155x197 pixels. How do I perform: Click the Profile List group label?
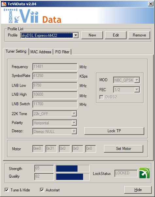tap(15, 29)
